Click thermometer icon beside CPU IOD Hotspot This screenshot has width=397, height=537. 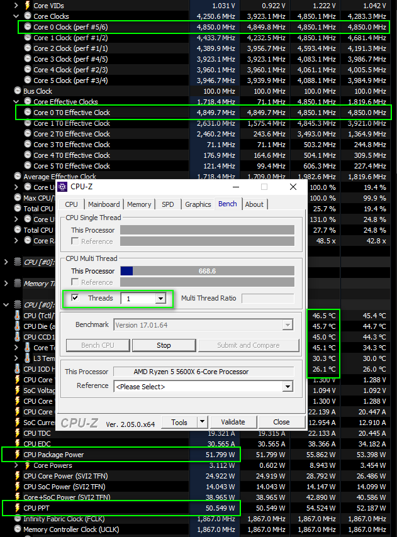(18, 368)
